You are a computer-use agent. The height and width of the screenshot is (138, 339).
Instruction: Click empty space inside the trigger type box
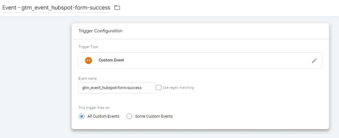point(210,60)
